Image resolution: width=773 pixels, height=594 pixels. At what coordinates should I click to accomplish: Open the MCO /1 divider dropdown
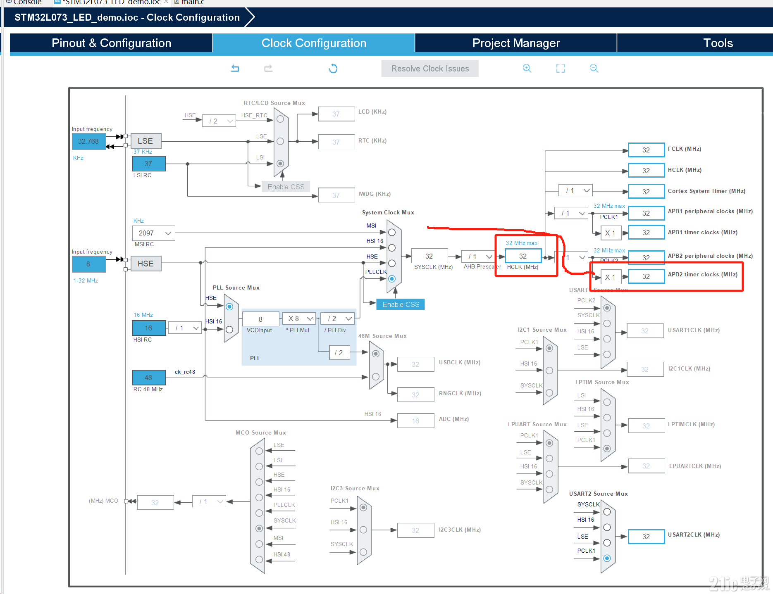[x=209, y=501]
